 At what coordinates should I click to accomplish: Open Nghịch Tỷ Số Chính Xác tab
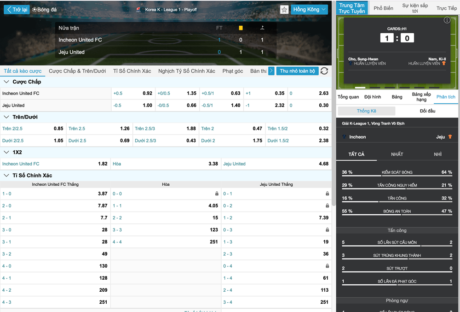pos(187,71)
